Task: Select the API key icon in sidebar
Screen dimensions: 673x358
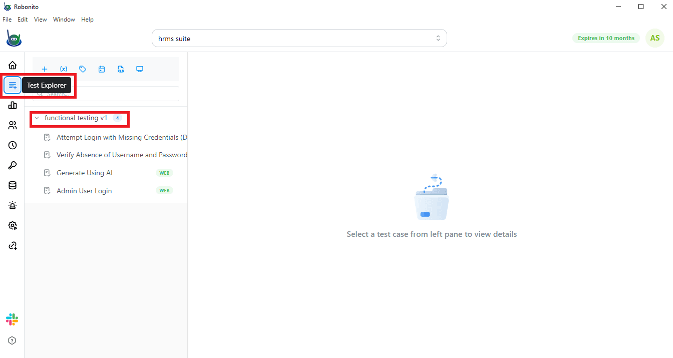Action: [12, 165]
